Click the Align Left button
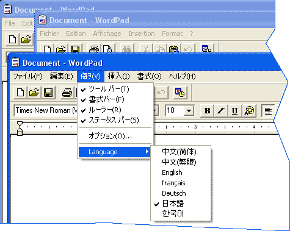Screen dimensions: 290x231 click(268, 111)
